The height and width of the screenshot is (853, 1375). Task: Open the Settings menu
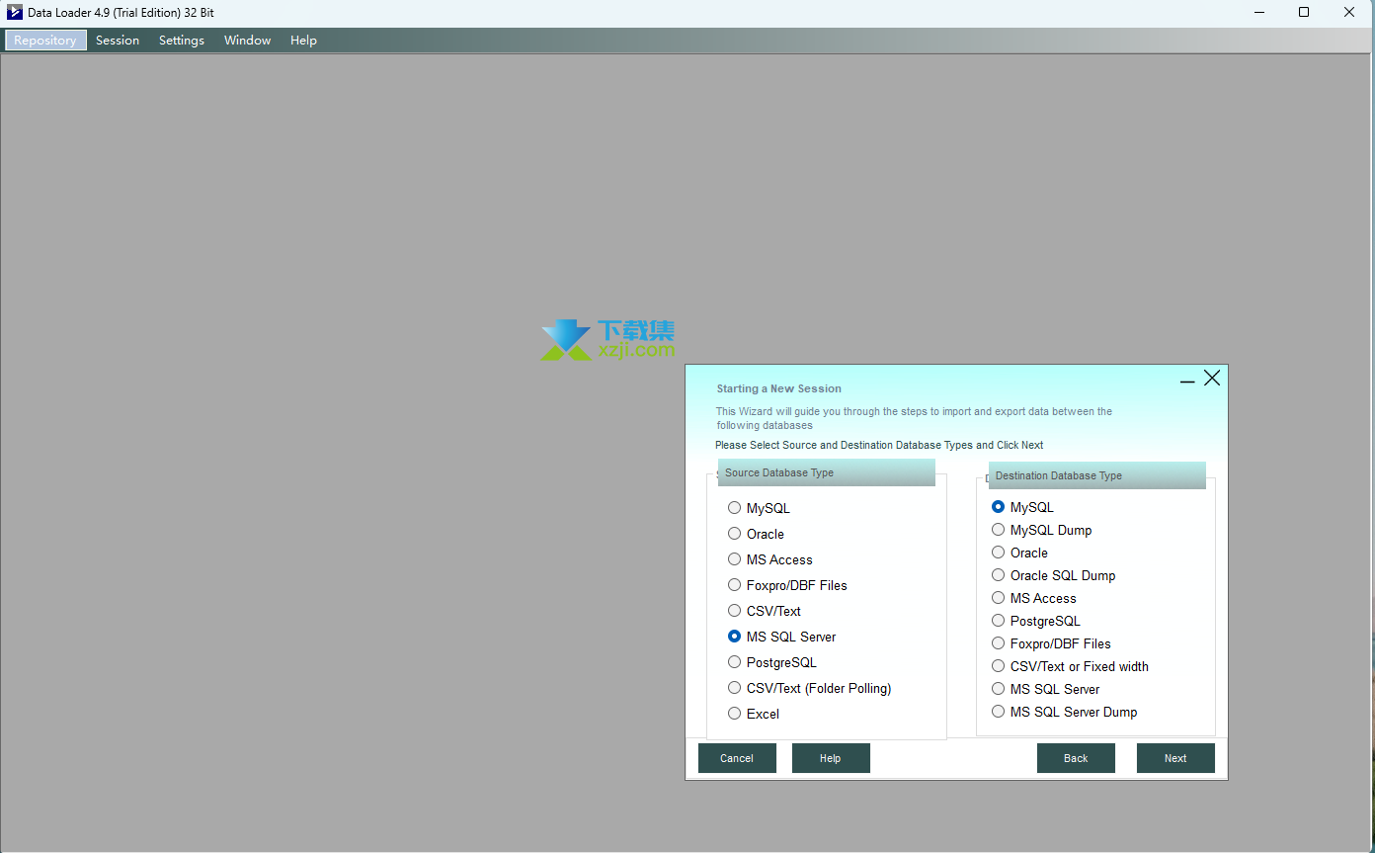182,41
